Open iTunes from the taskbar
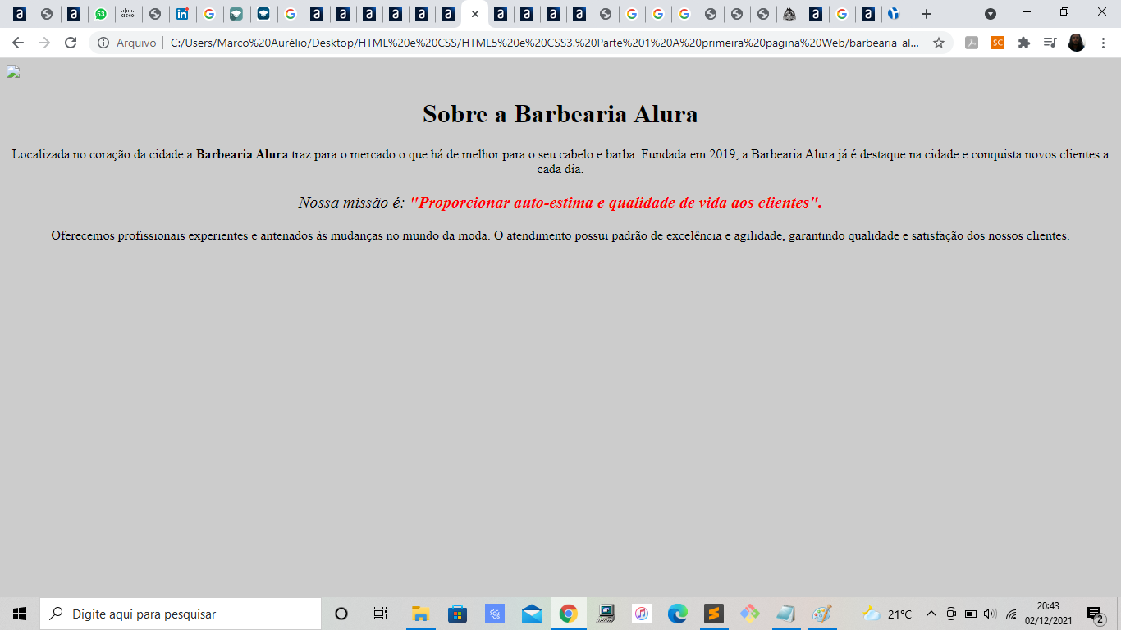This screenshot has width=1121, height=630. click(x=642, y=614)
